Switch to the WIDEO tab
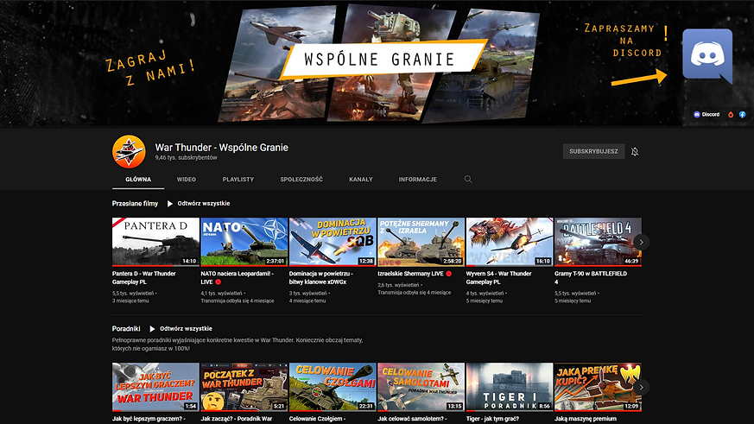 click(186, 180)
